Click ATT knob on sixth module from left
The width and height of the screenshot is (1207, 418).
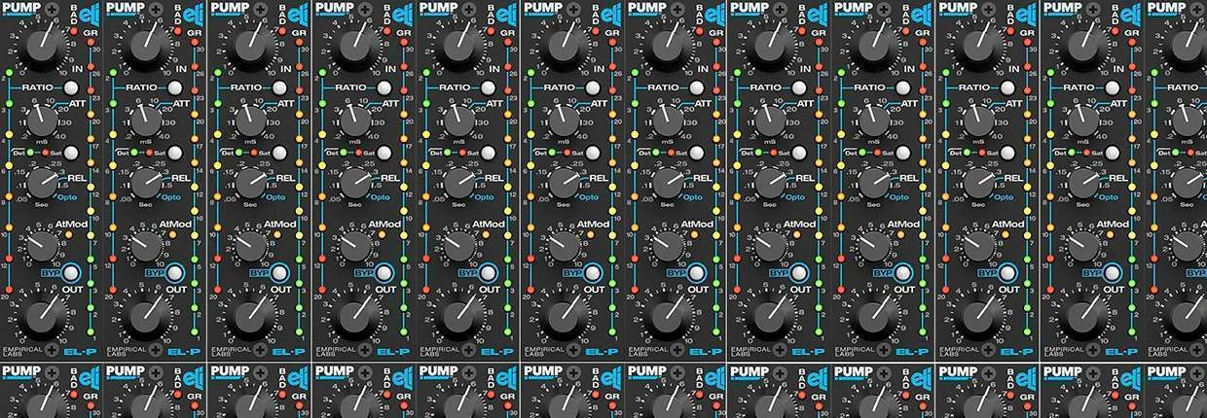564,120
